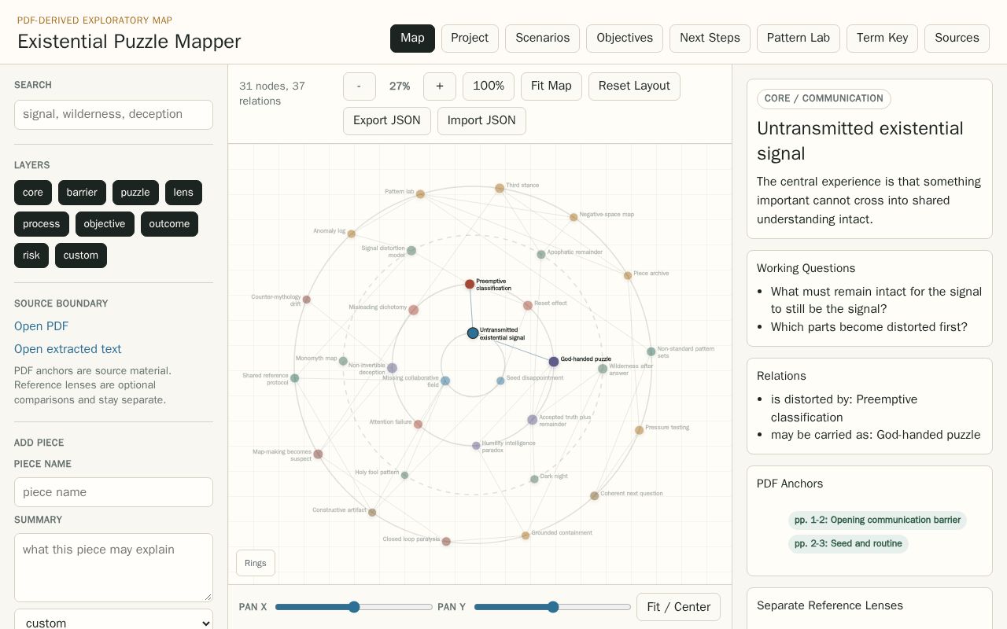1007x629 pixels.
Task: Click the Attention failure node
Action: [x=419, y=425]
